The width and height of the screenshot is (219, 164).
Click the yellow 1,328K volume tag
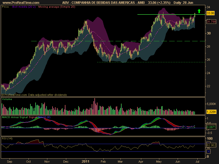pyautogui.click(x=211, y=112)
